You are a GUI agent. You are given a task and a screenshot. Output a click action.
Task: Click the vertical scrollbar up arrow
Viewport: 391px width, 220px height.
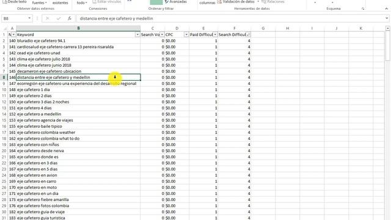tap(388, 29)
